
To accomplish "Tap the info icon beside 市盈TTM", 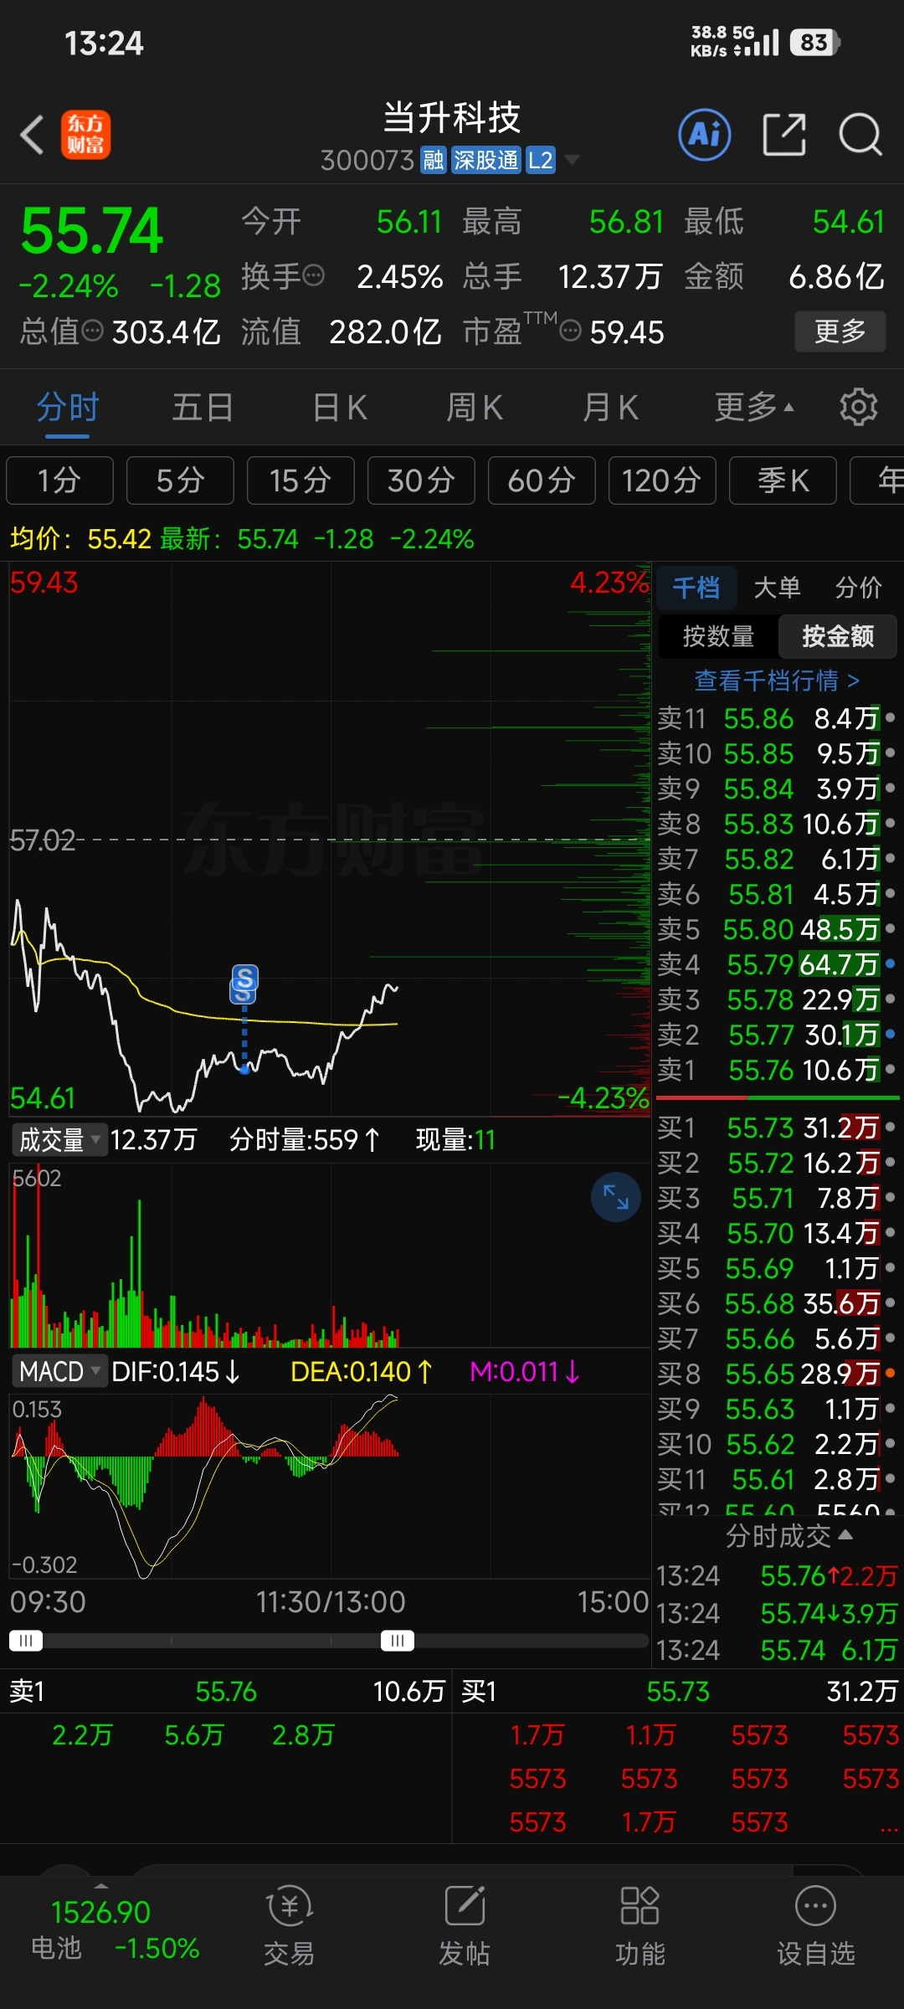I will tap(570, 331).
